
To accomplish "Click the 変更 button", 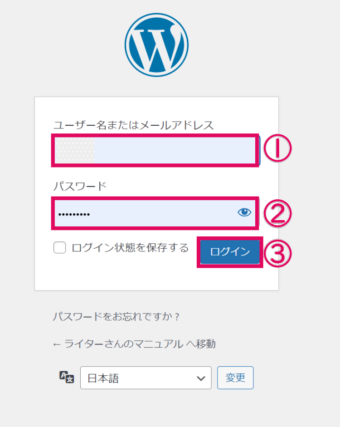I will pyautogui.click(x=235, y=378).
